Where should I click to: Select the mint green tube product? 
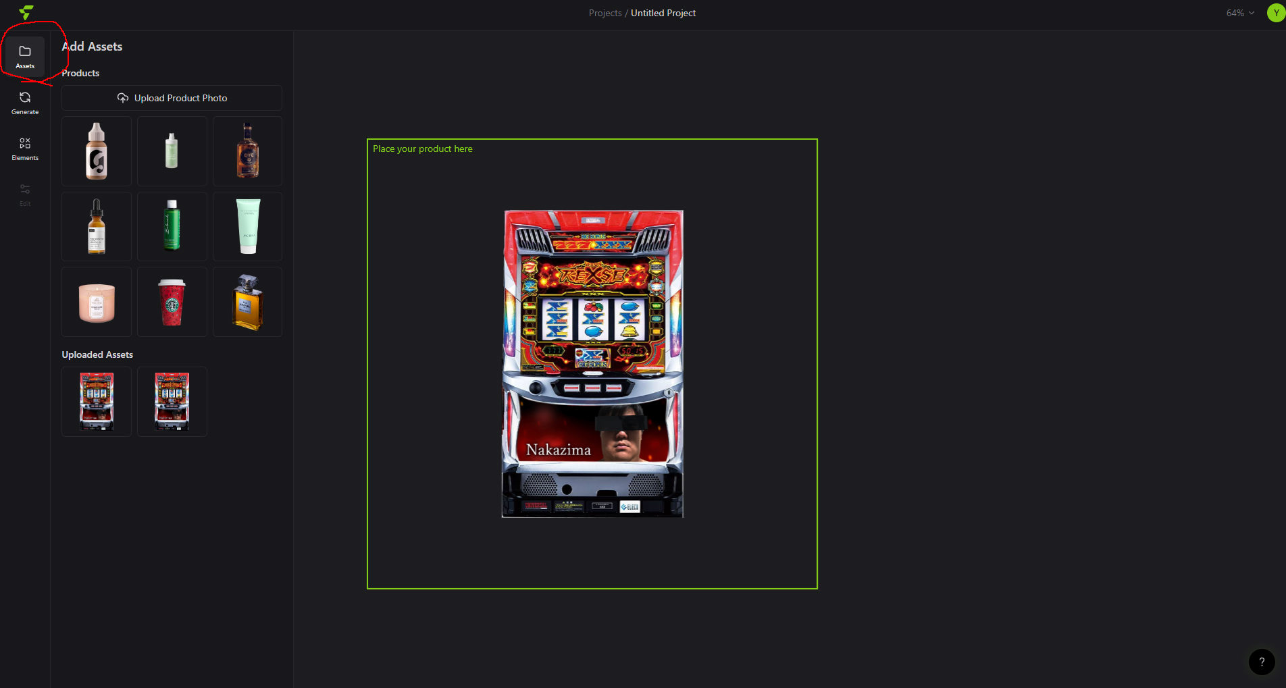pos(247,226)
